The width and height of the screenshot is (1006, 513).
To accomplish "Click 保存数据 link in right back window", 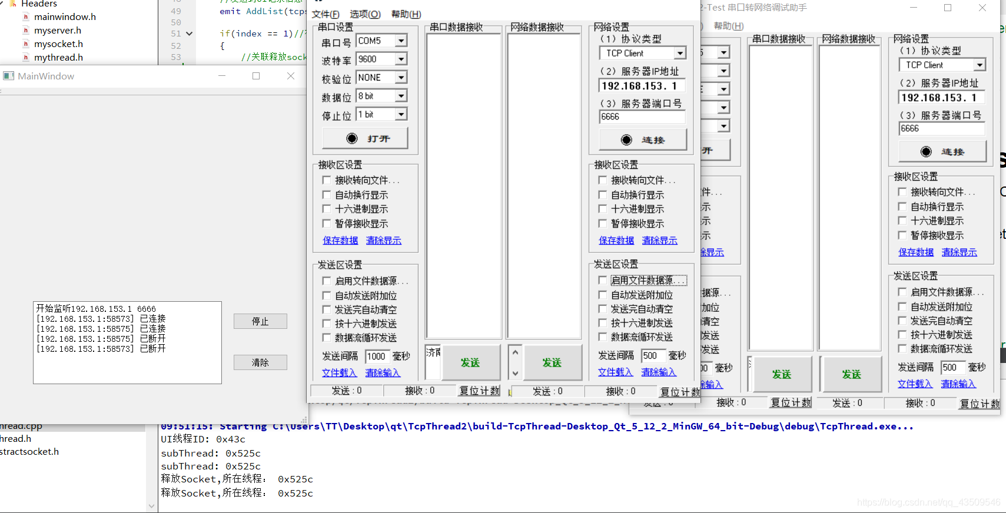I will click(916, 252).
